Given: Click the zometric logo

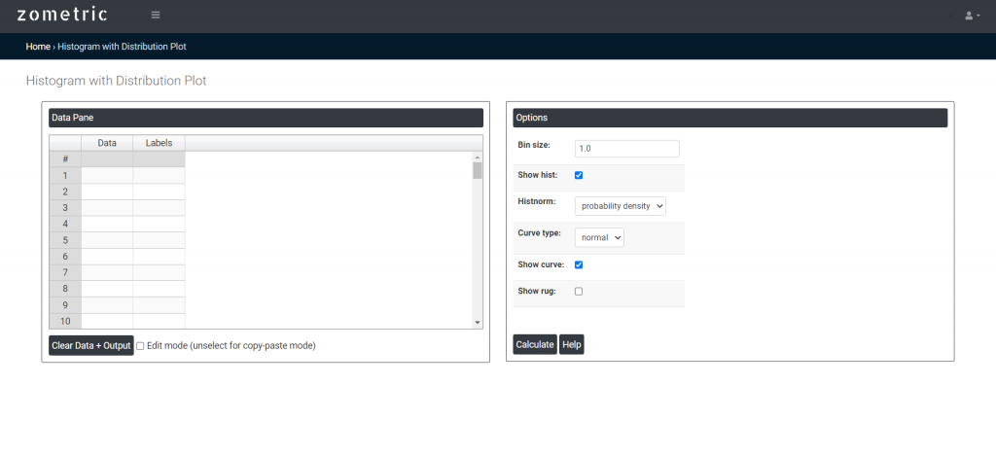Looking at the screenshot, I should pos(62,15).
